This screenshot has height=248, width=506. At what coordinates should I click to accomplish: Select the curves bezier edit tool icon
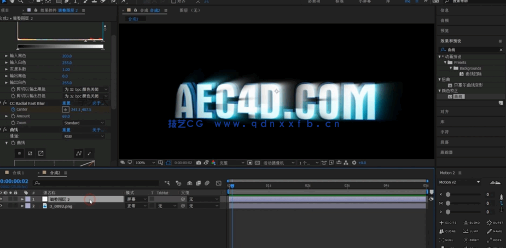click(79, 153)
